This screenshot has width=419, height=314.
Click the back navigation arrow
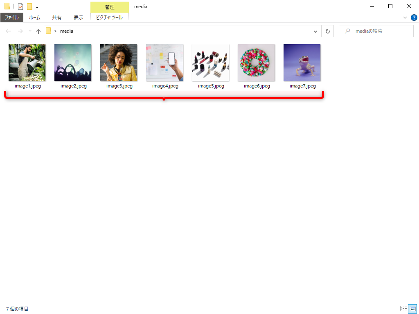(8, 31)
